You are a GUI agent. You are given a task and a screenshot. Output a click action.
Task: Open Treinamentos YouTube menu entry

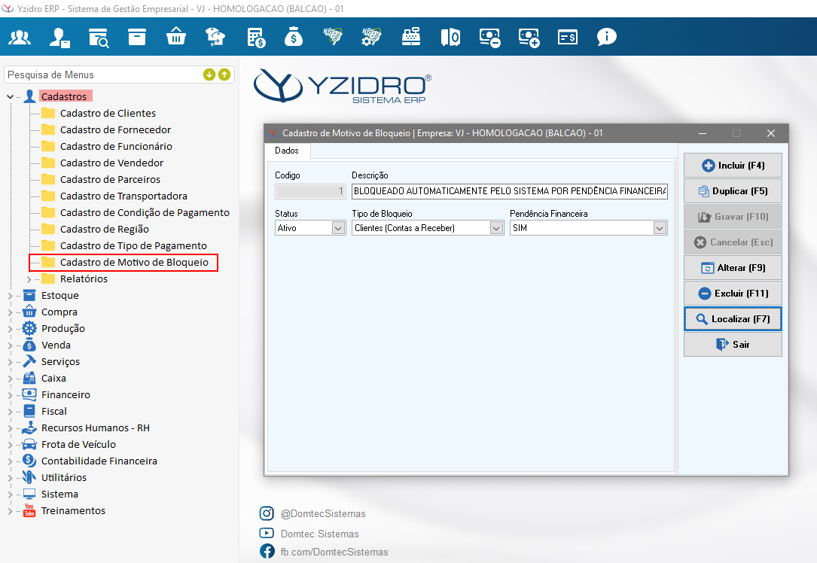[x=74, y=511]
